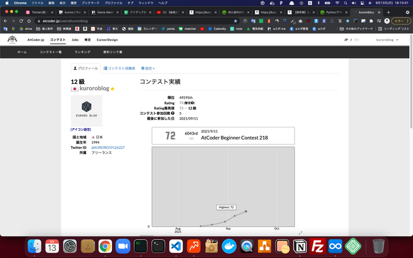413x258 pixels.
Task: Open a new tab with the plus icon
Action: 388,12
